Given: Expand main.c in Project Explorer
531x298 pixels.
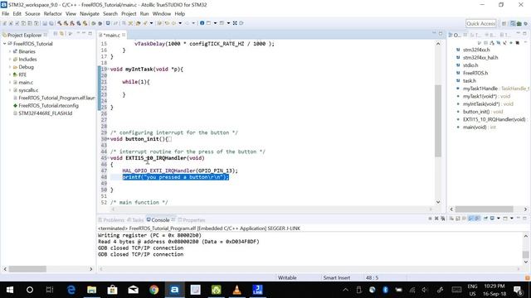Looking at the screenshot, I should [x=10, y=83].
